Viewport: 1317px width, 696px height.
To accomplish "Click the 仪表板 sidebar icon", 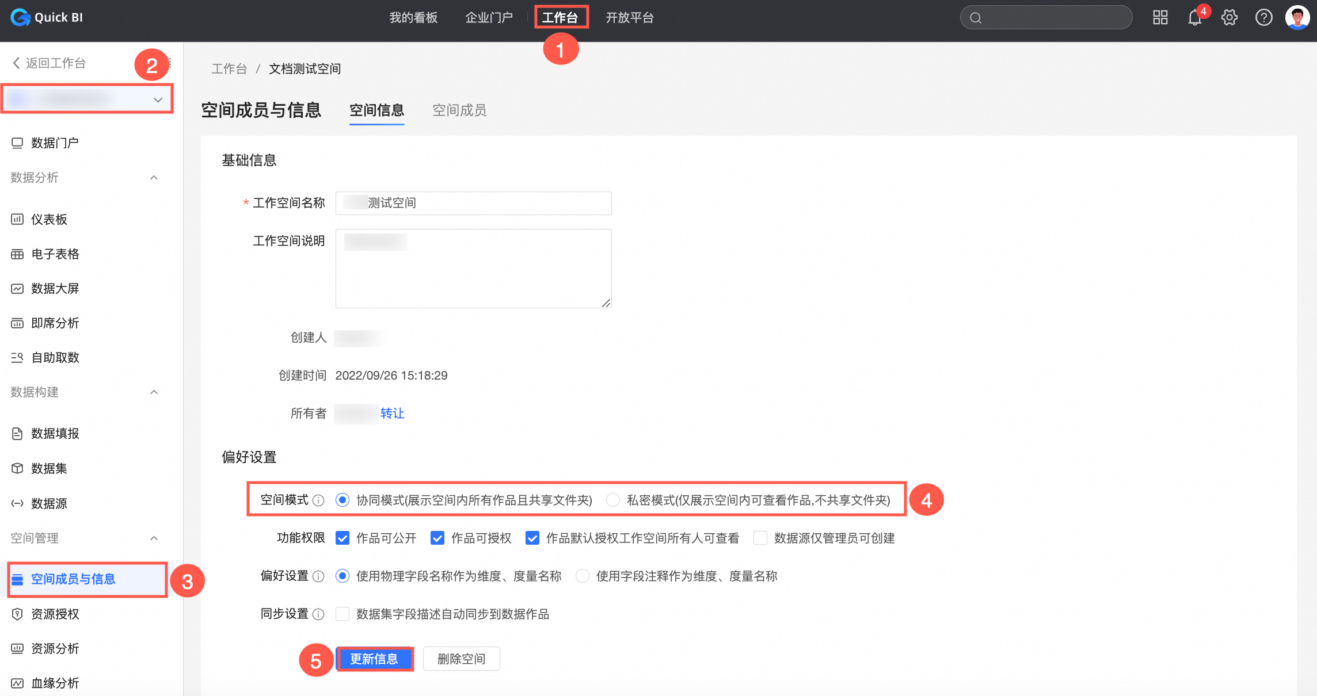I will coord(17,219).
